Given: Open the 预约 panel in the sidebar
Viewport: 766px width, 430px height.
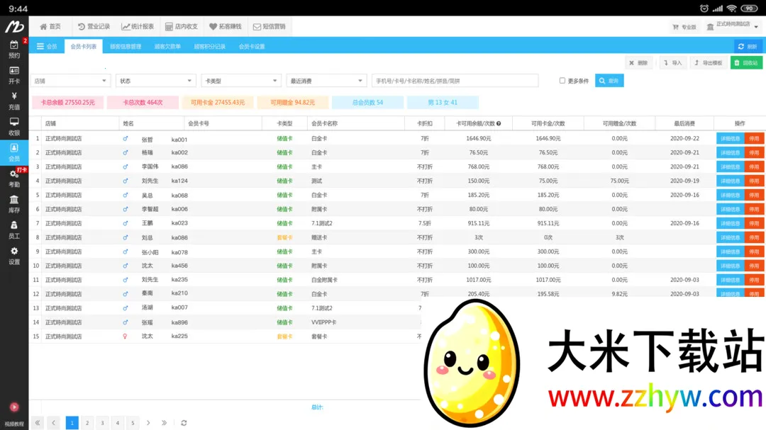Looking at the screenshot, I should coord(14,50).
